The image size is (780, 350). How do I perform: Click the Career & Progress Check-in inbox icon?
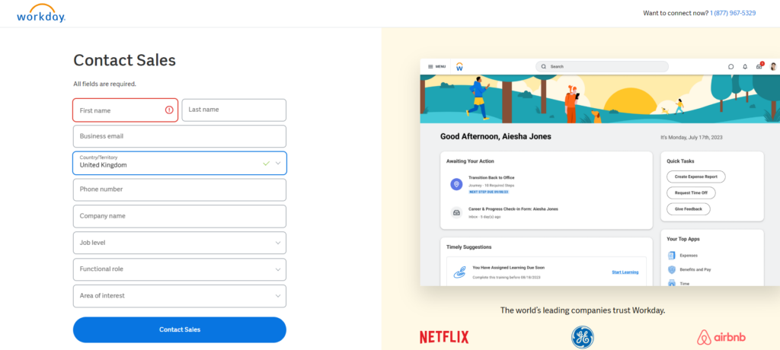tap(456, 213)
